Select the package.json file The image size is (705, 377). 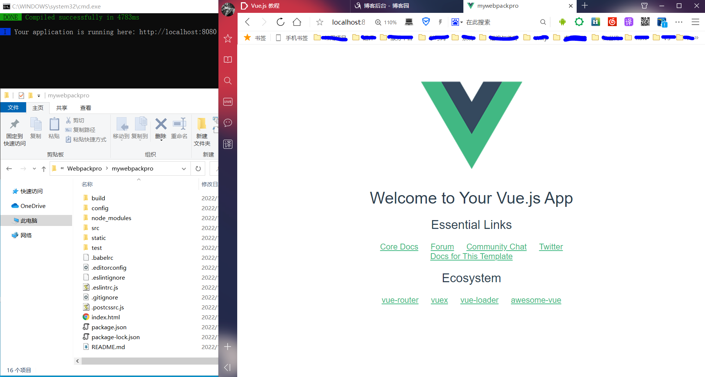coord(109,327)
